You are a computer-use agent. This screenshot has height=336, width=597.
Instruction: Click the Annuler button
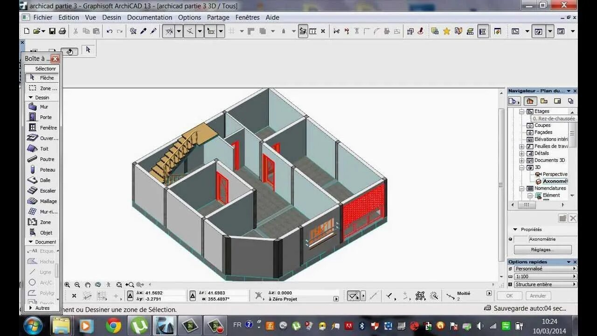[x=538, y=296]
